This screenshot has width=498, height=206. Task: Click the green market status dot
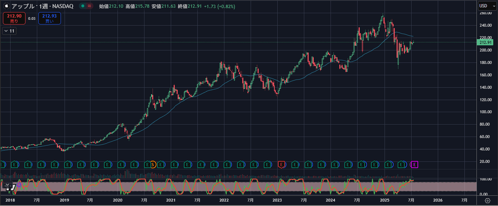(x=83, y=6)
